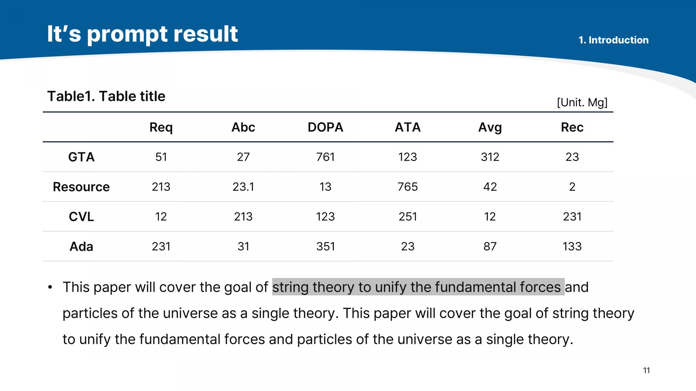The width and height of the screenshot is (696, 391).
Task: Select the "Abc" column header
Action: coord(243,127)
